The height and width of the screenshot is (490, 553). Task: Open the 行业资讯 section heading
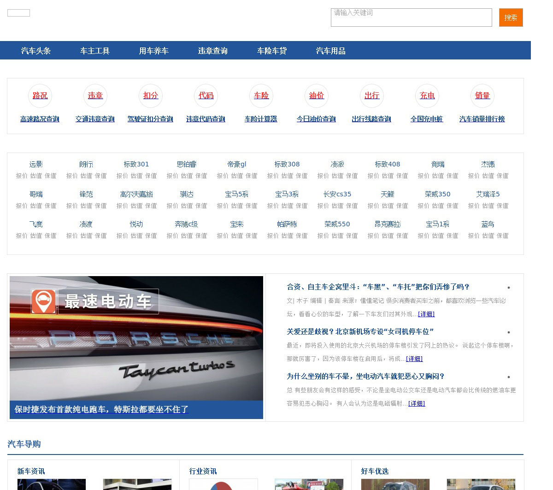tap(203, 471)
